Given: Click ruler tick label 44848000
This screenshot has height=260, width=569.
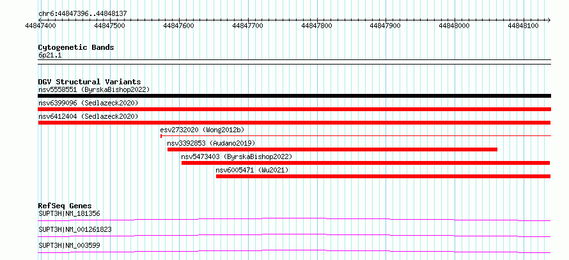Looking at the screenshot, I should point(455,26).
